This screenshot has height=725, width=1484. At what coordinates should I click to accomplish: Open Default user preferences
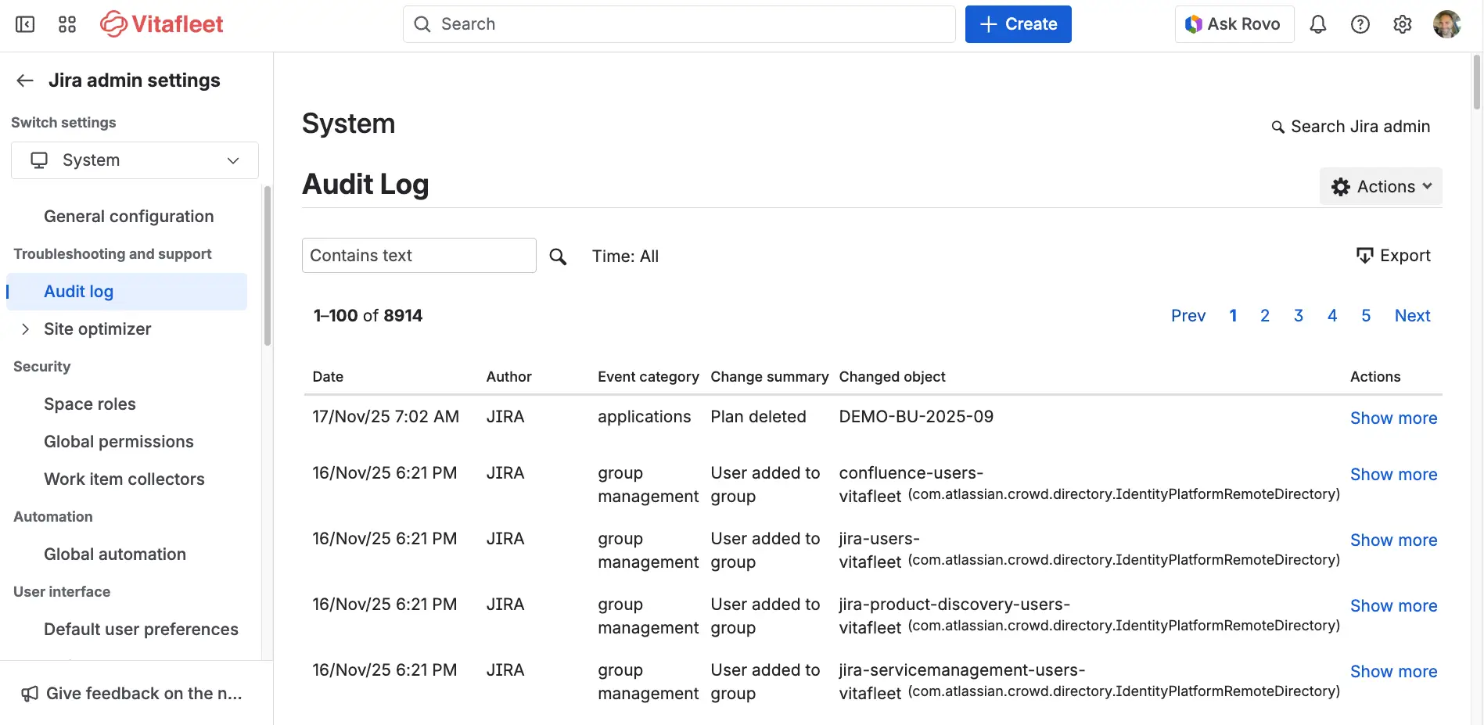pyautogui.click(x=141, y=630)
